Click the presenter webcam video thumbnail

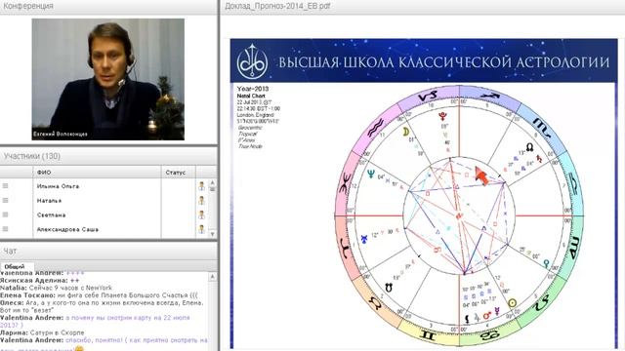pyautogui.click(x=108, y=79)
